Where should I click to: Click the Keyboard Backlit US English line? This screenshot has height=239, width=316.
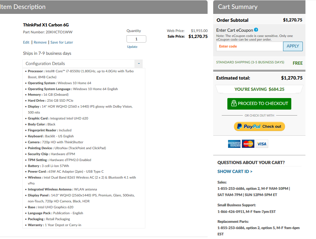click(51, 136)
